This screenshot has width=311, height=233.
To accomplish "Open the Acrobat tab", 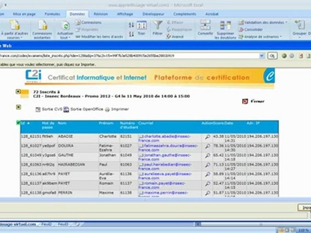I will click(x=212, y=14).
